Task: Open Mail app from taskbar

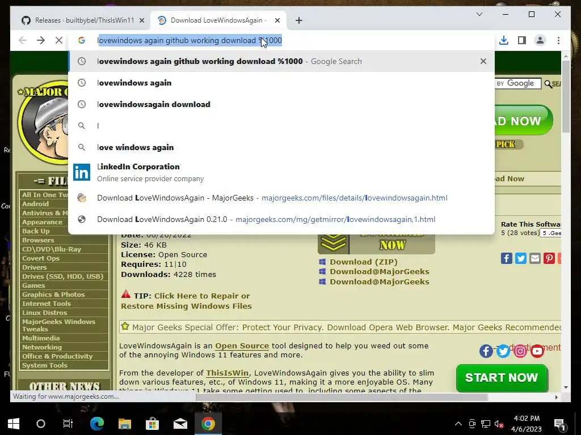Action: click(x=180, y=424)
